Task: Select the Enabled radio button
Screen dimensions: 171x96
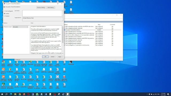Action: click(5, 14)
